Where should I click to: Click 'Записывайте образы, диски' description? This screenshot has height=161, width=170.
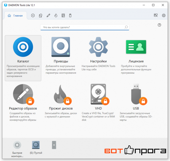pos(61,115)
